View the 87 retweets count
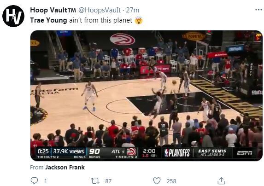 108,181
